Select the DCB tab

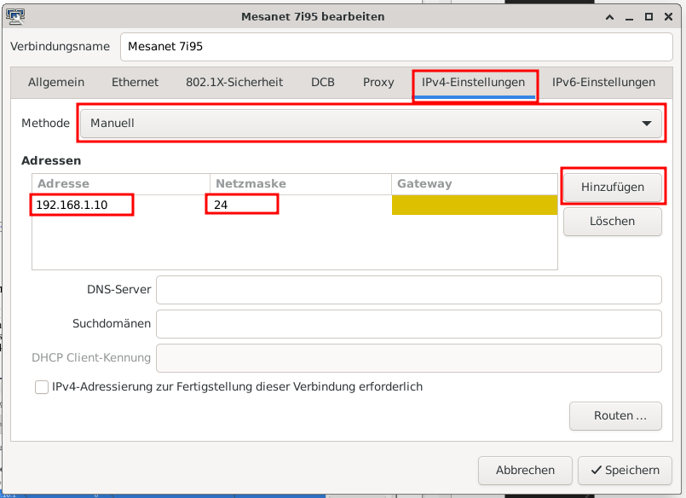coord(323,82)
